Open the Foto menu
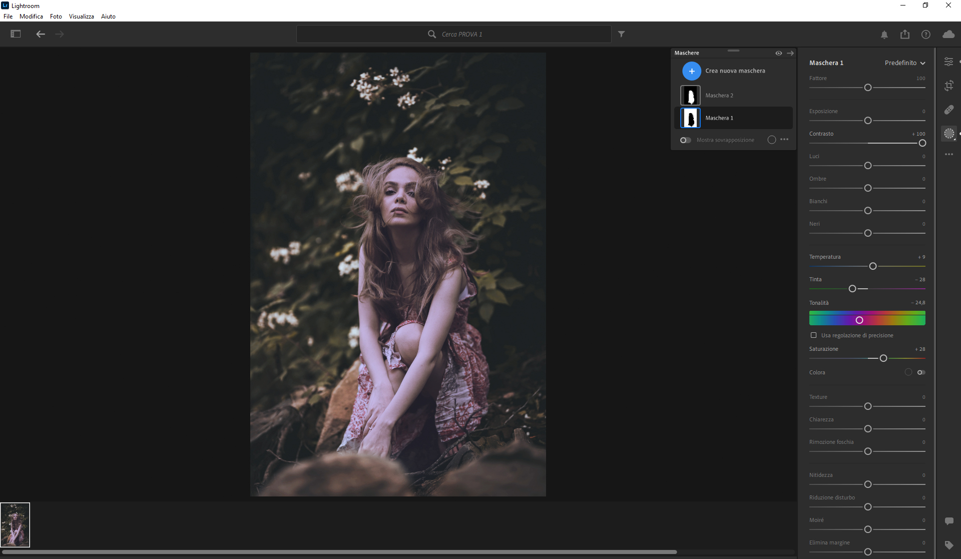The image size is (961, 559). click(56, 17)
